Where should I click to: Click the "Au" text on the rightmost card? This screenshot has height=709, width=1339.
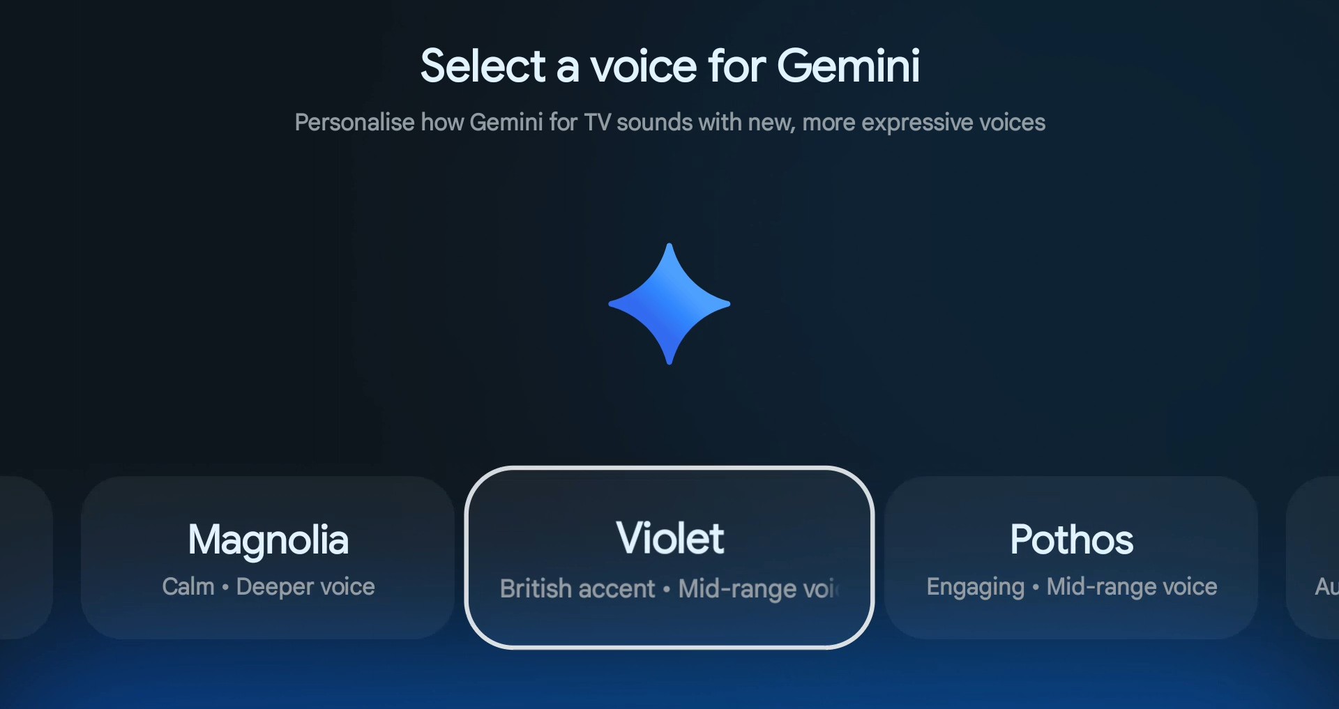(1325, 587)
